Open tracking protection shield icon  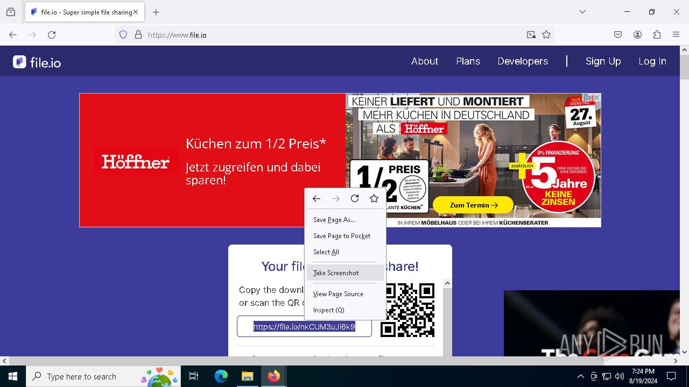click(x=123, y=35)
